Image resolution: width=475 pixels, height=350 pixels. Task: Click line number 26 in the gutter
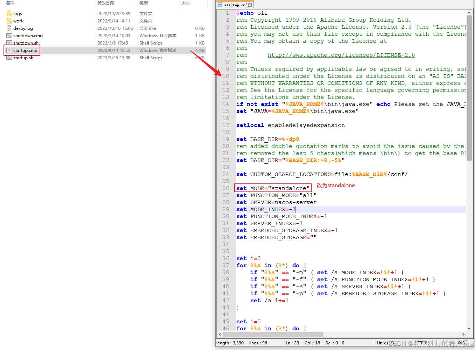(x=225, y=188)
